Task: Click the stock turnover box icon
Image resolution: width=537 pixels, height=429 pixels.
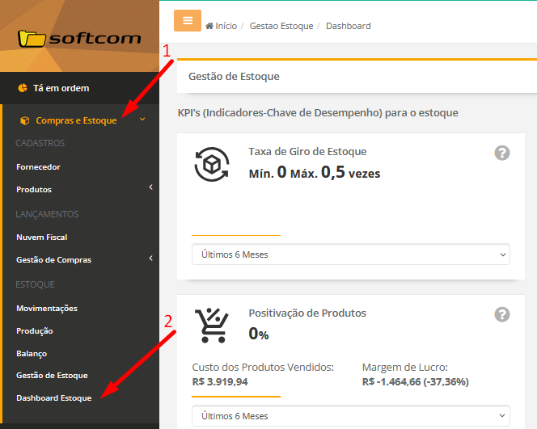Action: [x=212, y=165]
